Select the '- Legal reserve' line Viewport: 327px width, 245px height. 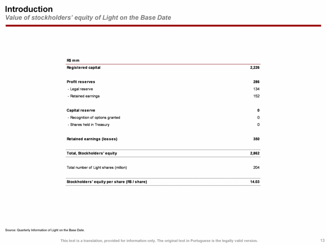click(x=80, y=89)
